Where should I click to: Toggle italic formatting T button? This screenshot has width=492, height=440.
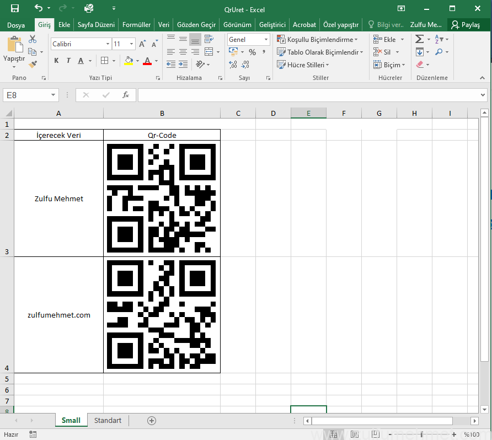tap(68, 61)
